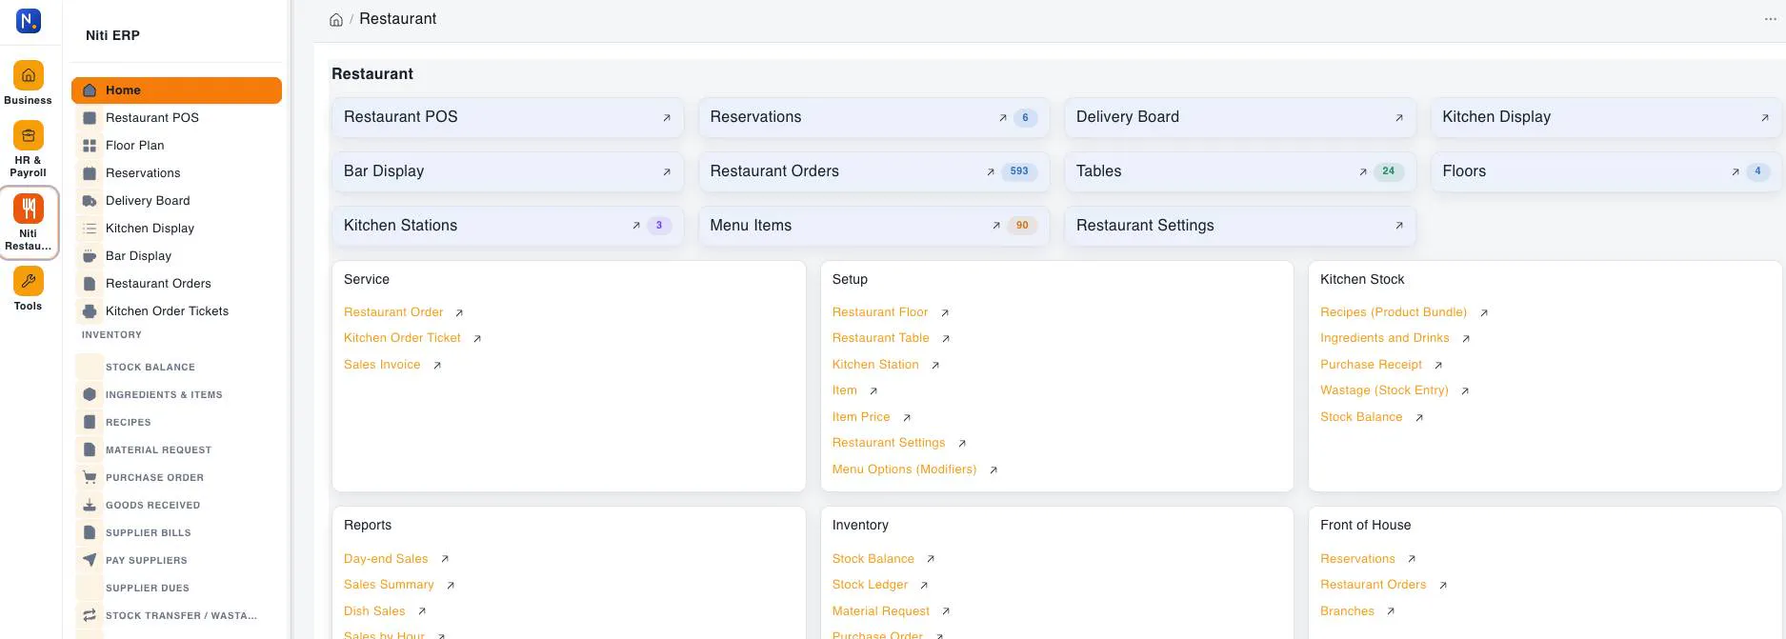This screenshot has width=1786, height=639.
Task: Open Restaurant Orders in the sidebar
Action: pyautogui.click(x=158, y=284)
